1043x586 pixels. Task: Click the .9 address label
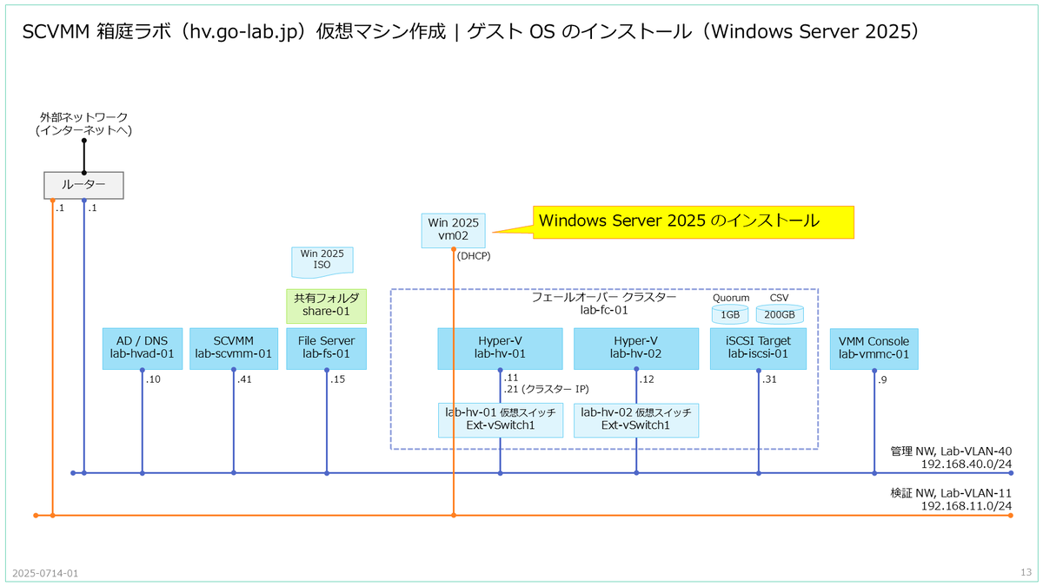click(x=882, y=379)
